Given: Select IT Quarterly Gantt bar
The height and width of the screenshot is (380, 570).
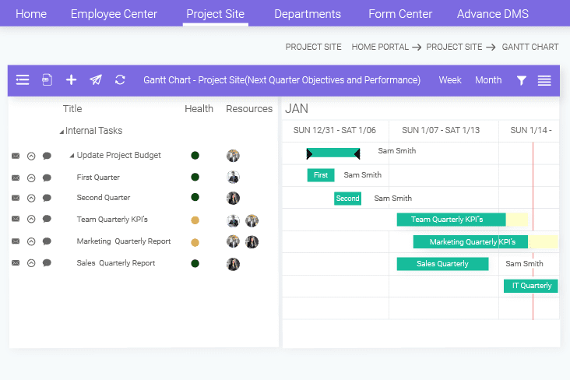Looking at the screenshot, I should 531,286.
